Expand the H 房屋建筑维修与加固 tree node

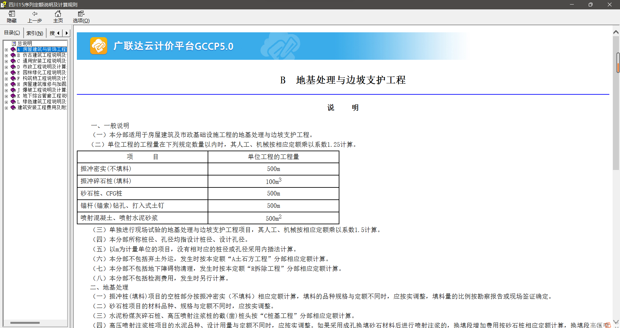click(x=6, y=85)
